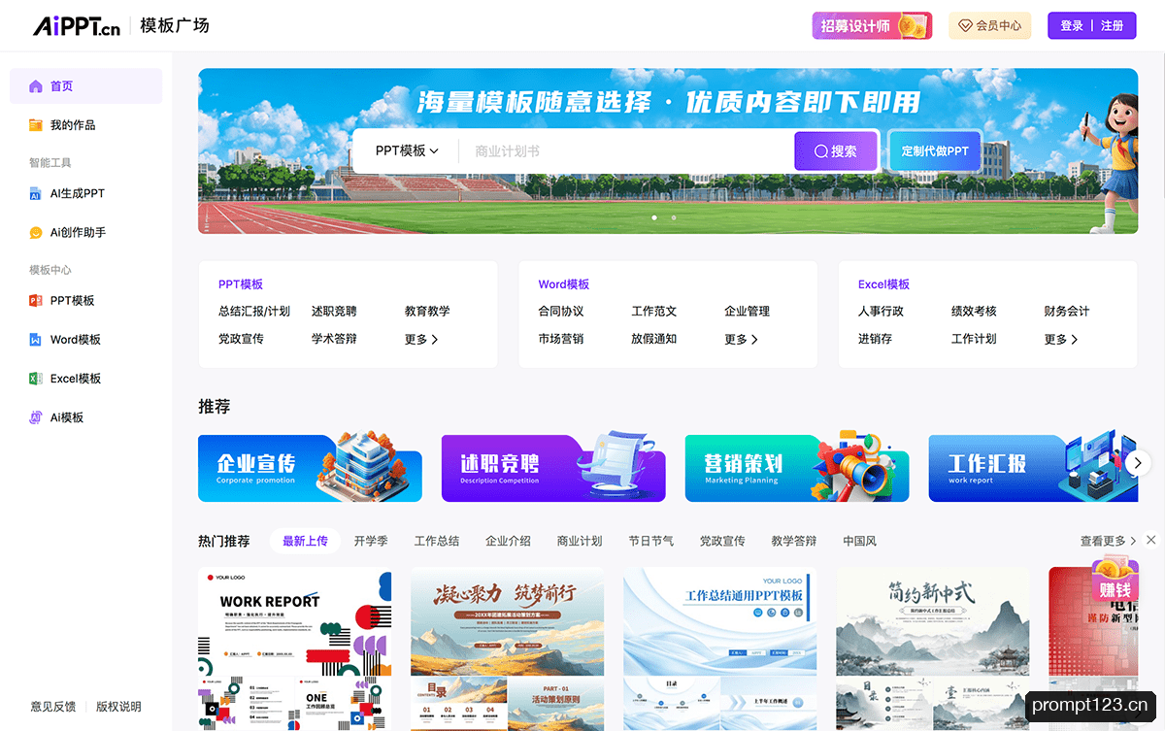Switch to the 商业计划 tab
1165x731 pixels.
click(580, 541)
